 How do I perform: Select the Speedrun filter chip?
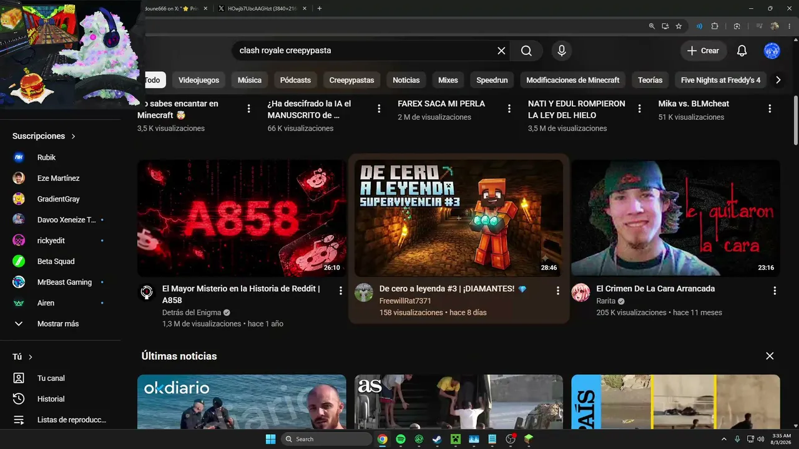pos(492,80)
